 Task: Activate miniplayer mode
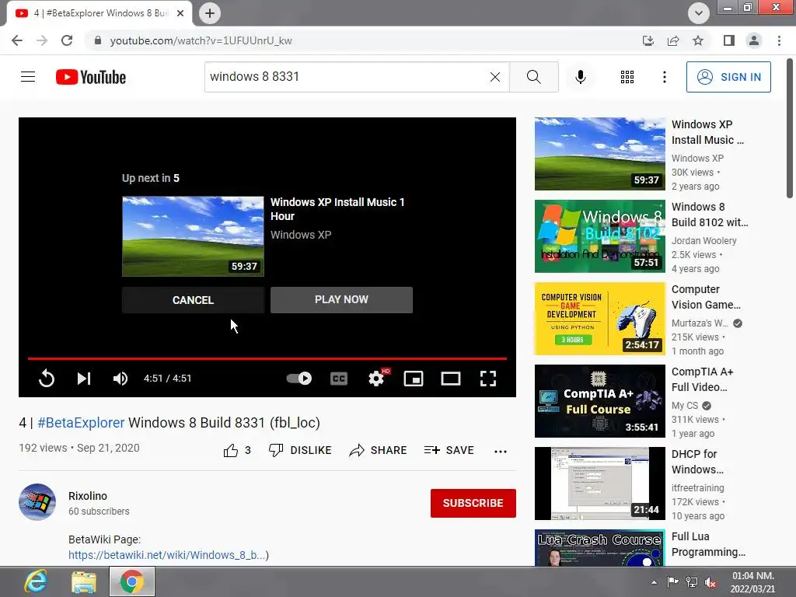pos(414,379)
